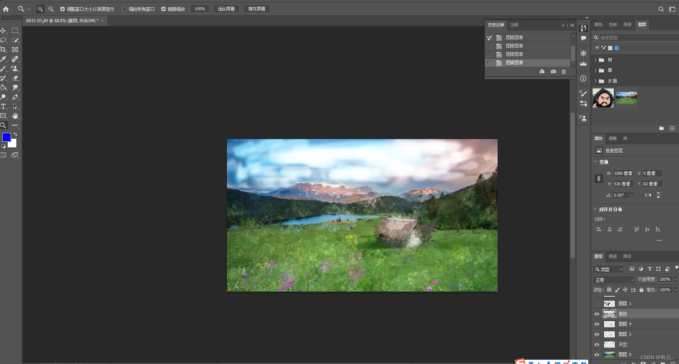Switch to the 渐变 tab

(628, 24)
